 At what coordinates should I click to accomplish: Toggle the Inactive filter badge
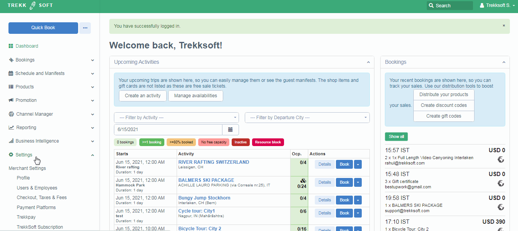pyautogui.click(x=240, y=142)
